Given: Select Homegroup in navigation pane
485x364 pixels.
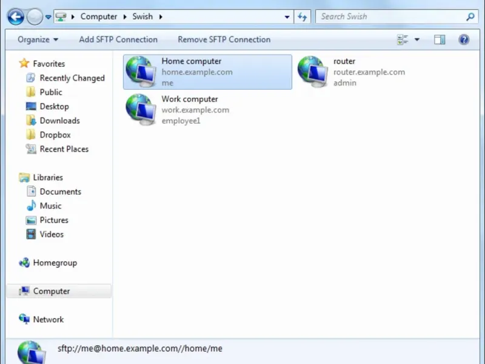Looking at the screenshot, I should (x=55, y=263).
